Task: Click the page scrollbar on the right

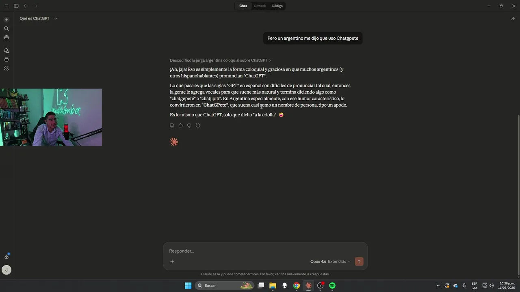Action: pos(518,195)
